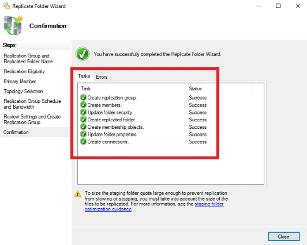Click the 'Replication Group and Replicated Folder Name' step
This screenshot has width=307, height=245.
[x=28, y=59]
